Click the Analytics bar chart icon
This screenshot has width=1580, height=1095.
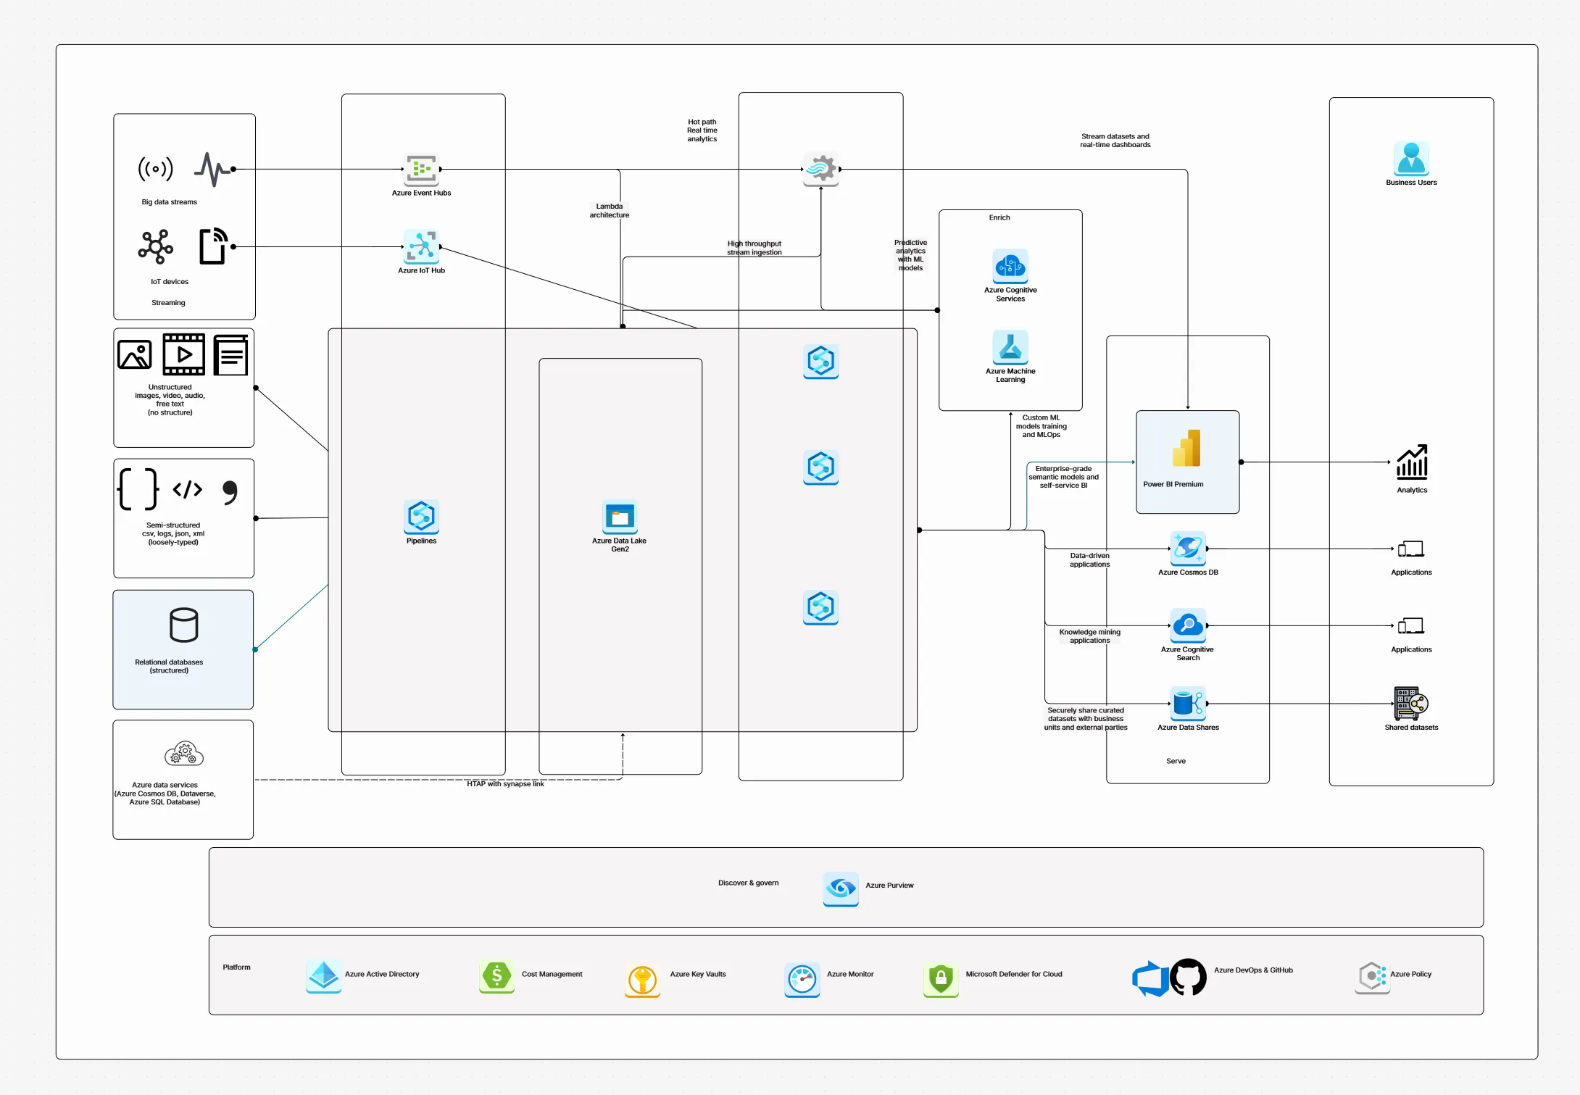(x=1412, y=462)
